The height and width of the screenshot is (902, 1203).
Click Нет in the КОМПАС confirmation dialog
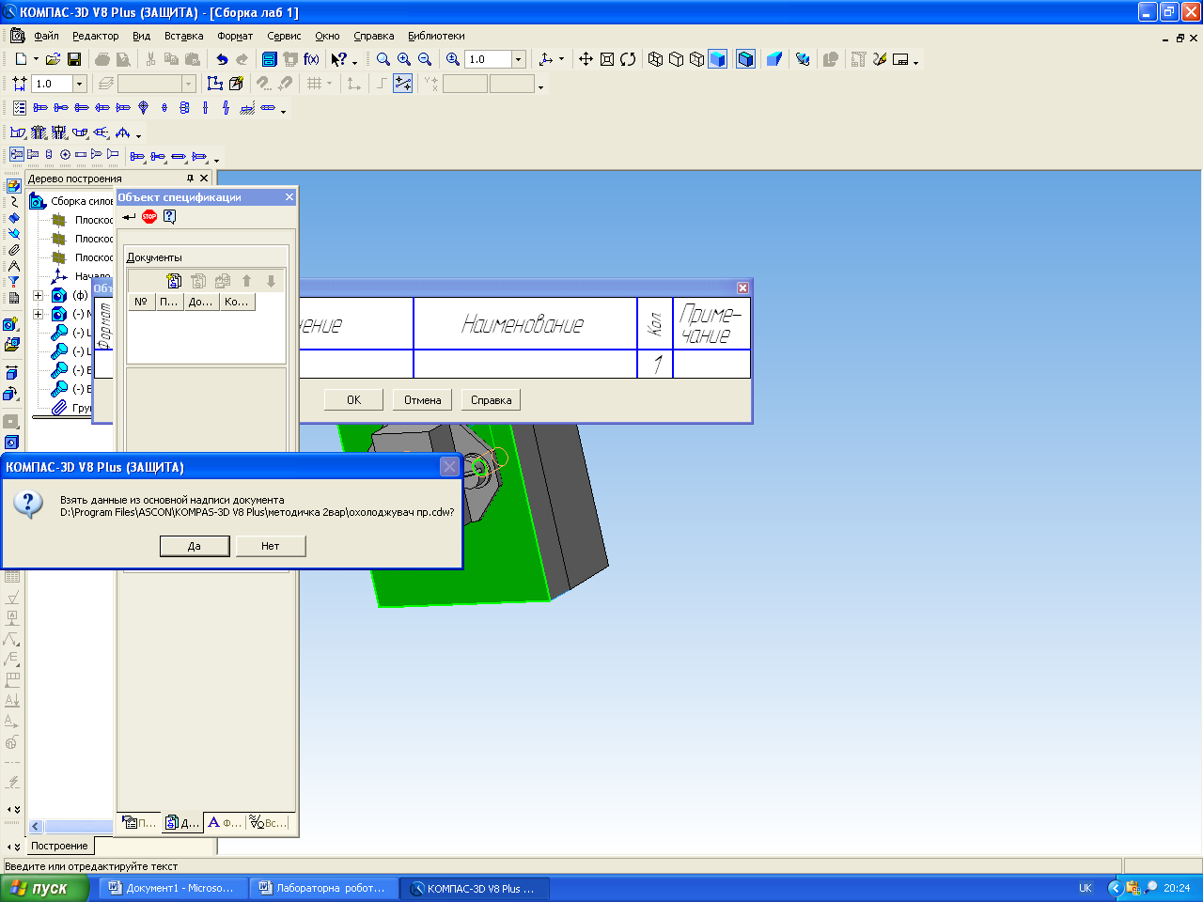click(271, 546)
